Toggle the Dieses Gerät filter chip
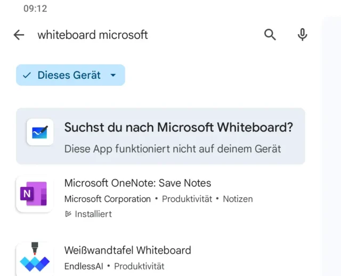The image size is (341, 276). coord(69,76)
